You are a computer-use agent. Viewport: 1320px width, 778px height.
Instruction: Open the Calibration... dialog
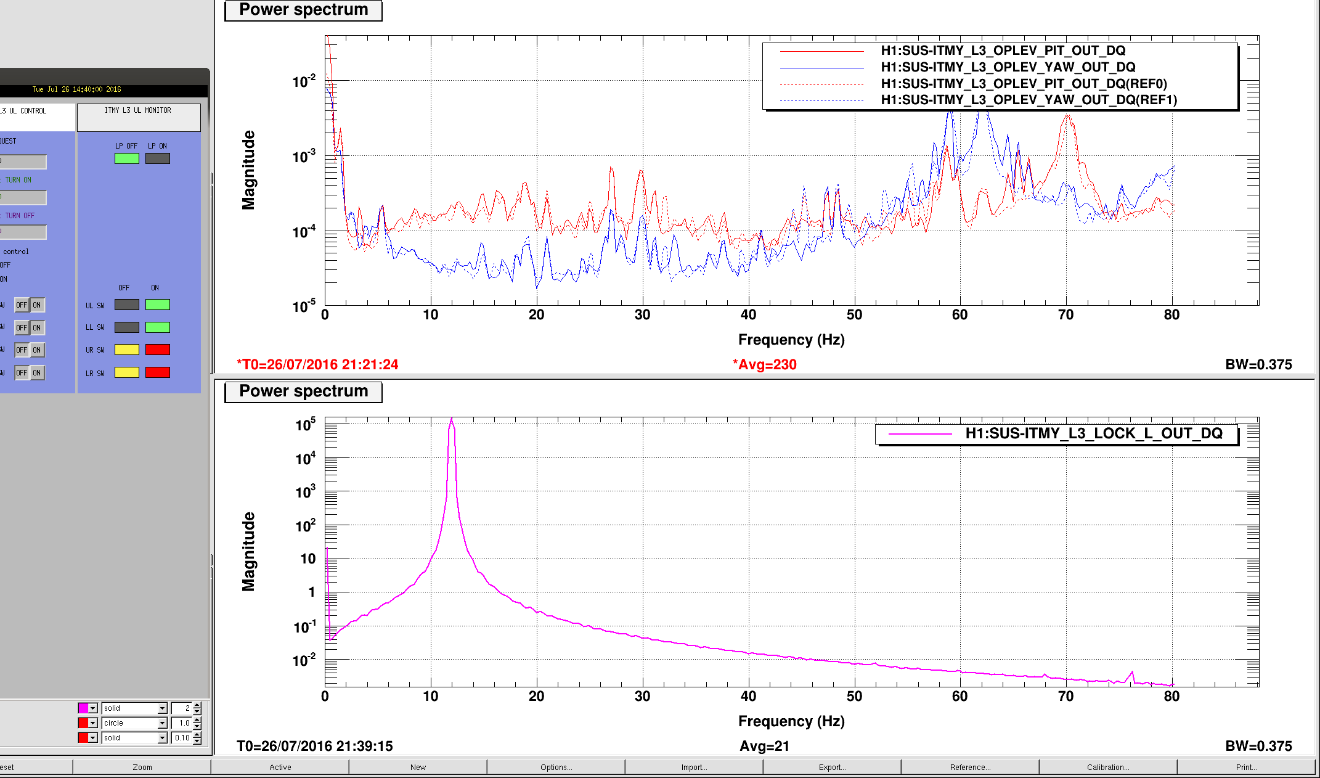(x=1109, y=768)
